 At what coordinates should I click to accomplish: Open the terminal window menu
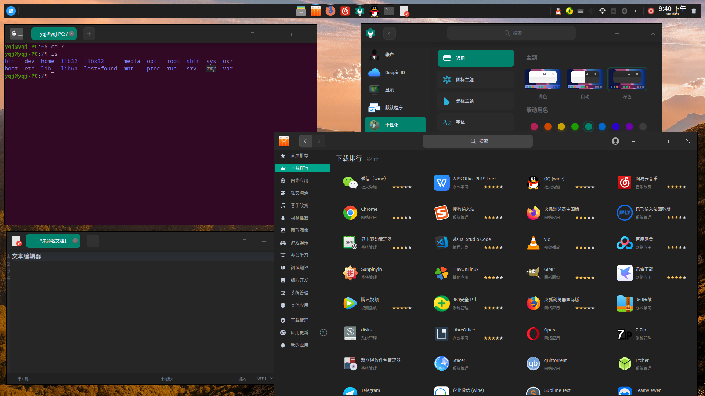[252, 34]
